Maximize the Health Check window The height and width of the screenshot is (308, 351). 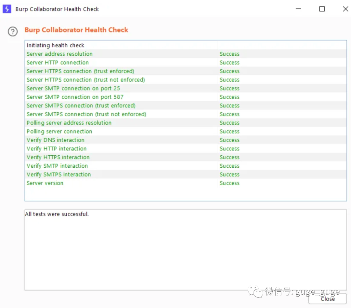coord(322,9)
